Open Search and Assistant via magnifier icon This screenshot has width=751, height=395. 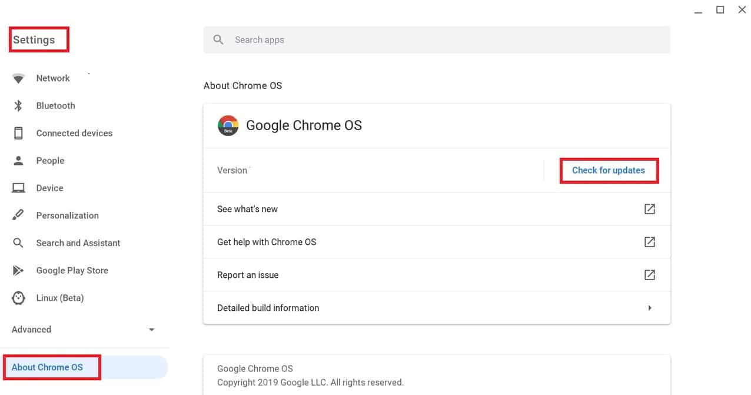pyautogui.click(x=18, y=243)
